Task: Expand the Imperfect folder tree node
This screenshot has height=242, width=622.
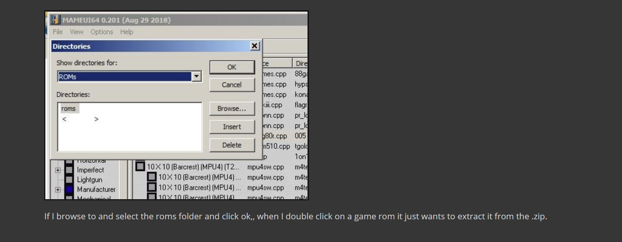Action: (58, 170)
